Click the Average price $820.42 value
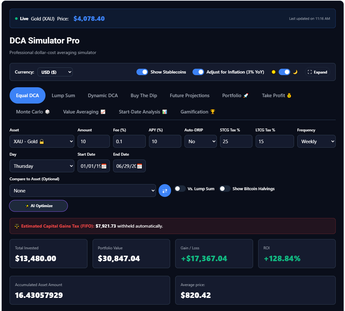 click(x=196, y=295)
